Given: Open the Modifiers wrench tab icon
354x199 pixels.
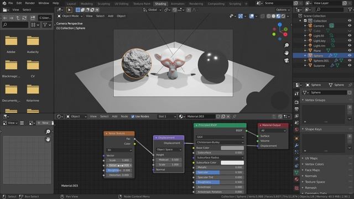Looking at the screenshot, I should click(x=296, y=145).
